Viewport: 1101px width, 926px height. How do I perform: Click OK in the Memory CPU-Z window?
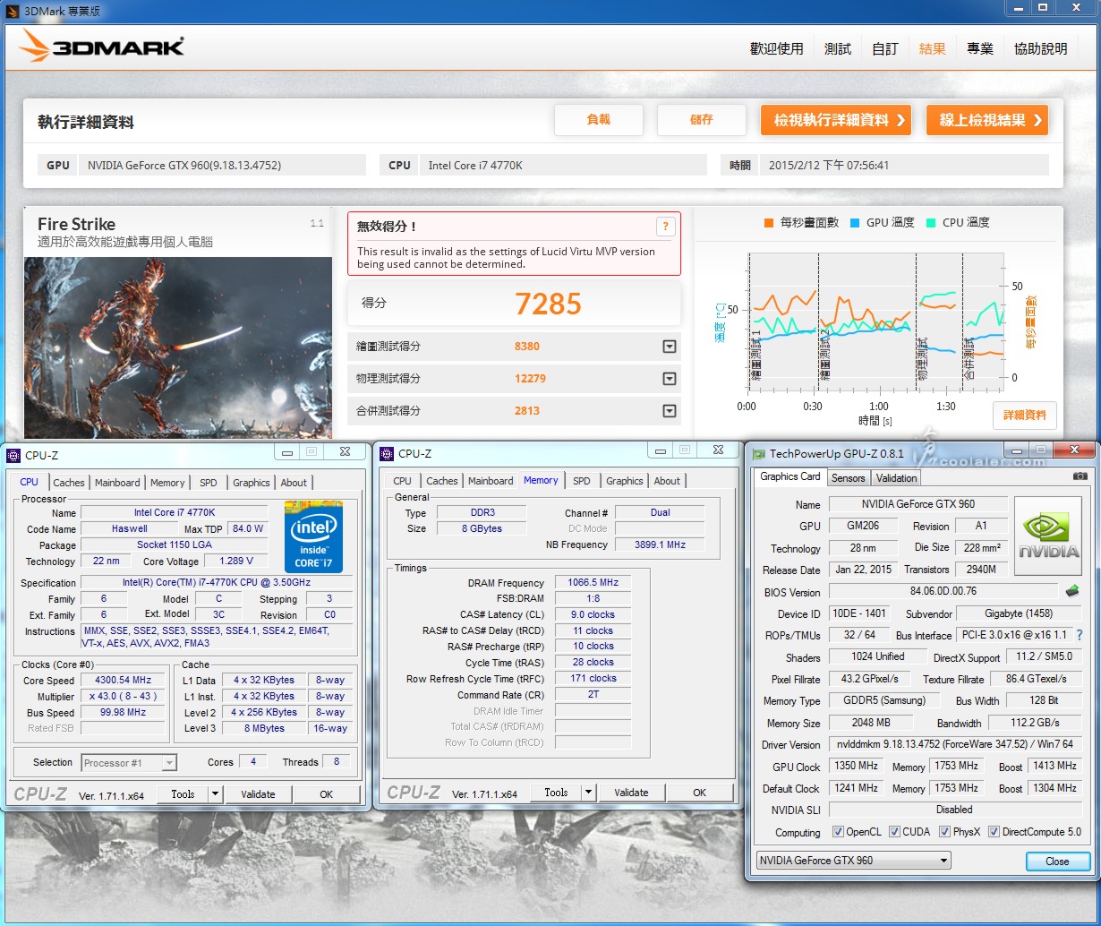[x=700, y=793]
